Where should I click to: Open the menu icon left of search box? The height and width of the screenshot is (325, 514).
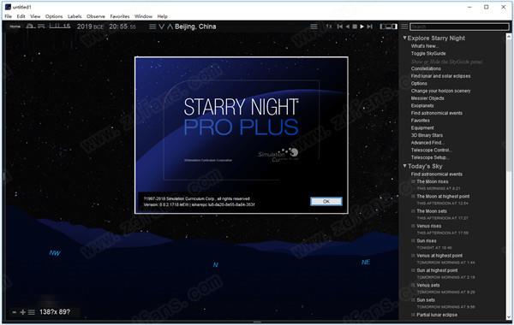pyautogui.click(x=405, y=27)
